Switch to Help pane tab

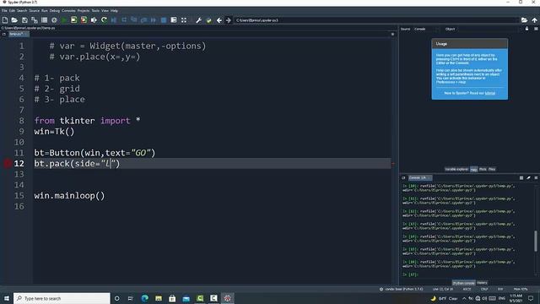[474, 169]
